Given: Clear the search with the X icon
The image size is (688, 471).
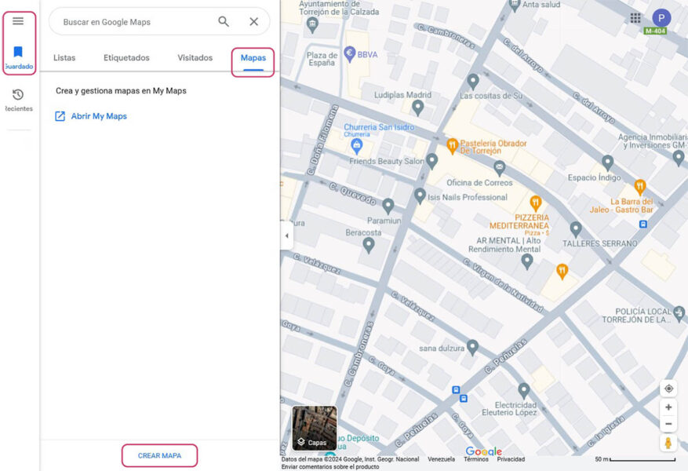Looking at the screenshot, I should point(253,21).
